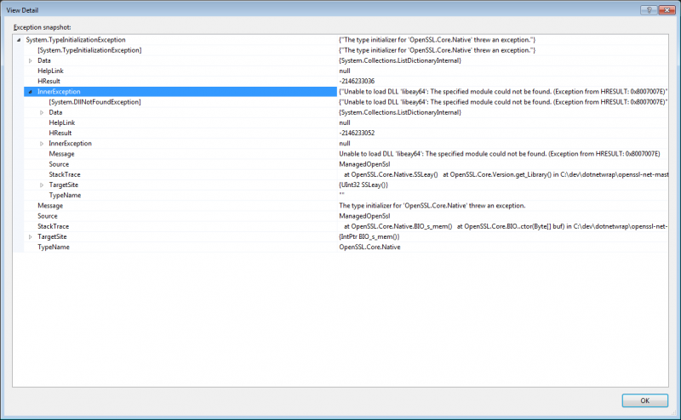Expand the Data node under InnerException
Screen dimensions: 681x420
coord(42,112)
